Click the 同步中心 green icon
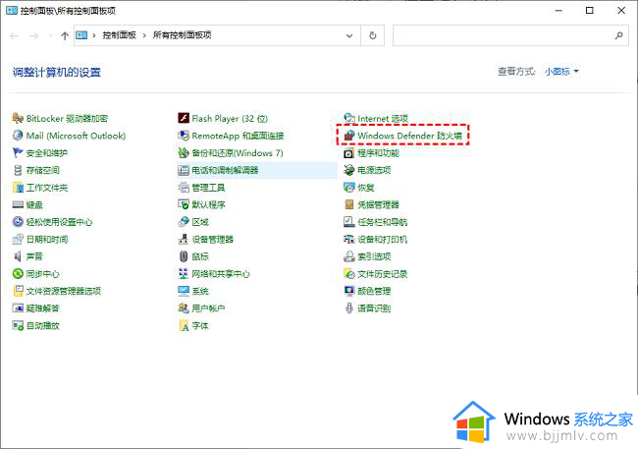This screenshot has width=638, height=449. coord(18,274)
